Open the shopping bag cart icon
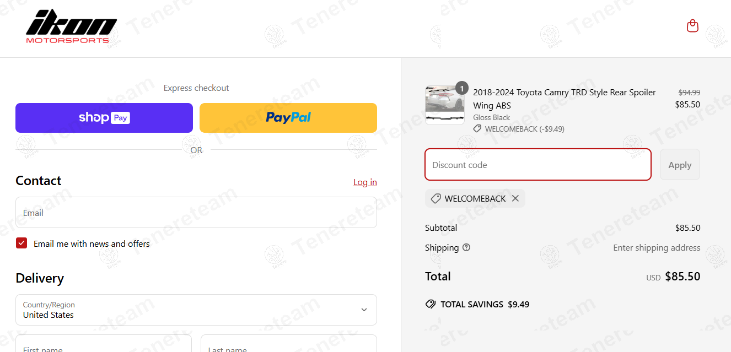 click(x=692, y=26)
